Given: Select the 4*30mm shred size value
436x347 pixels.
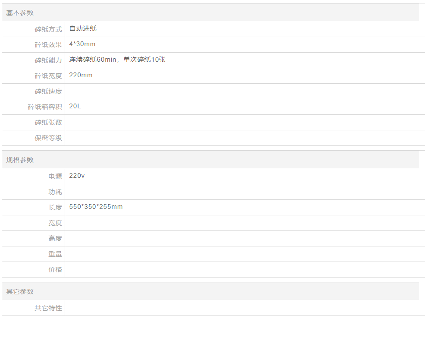Looking at the screenshot, I should (82, 44).
